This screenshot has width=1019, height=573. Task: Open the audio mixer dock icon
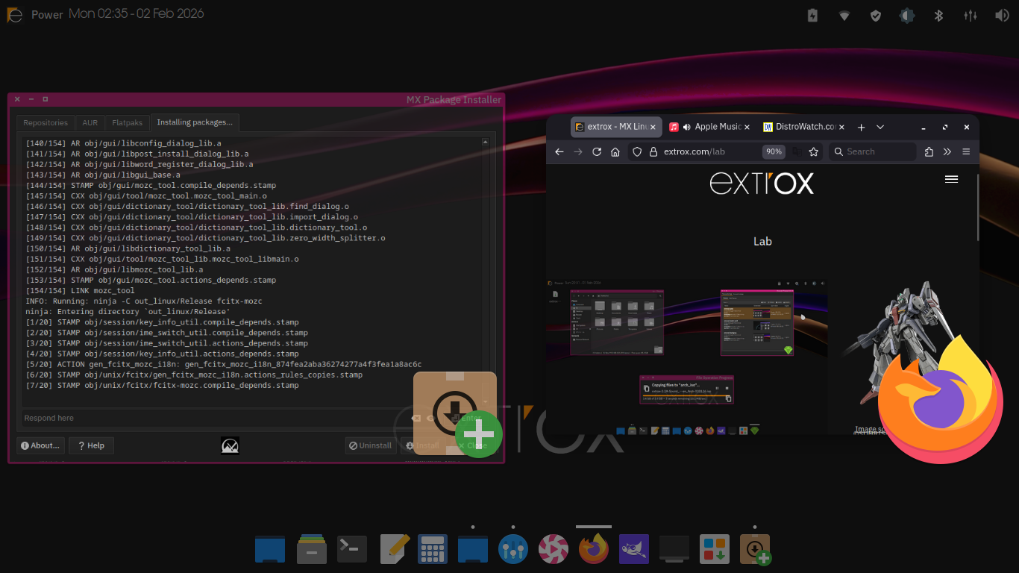click(513, 549)
